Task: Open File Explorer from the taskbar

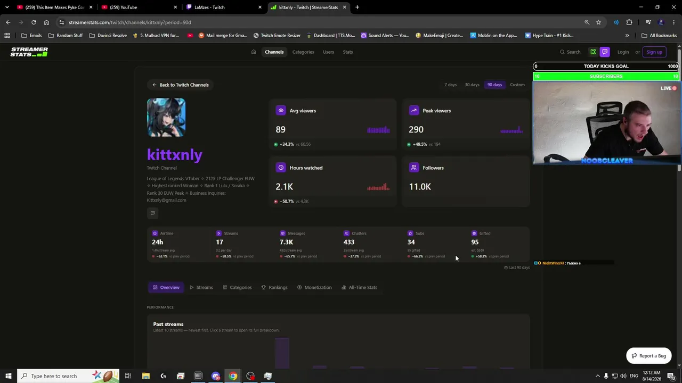Action: (x=145, y=376)
